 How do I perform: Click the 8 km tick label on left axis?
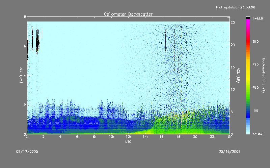pyautogui.click(x=25, y=17)
